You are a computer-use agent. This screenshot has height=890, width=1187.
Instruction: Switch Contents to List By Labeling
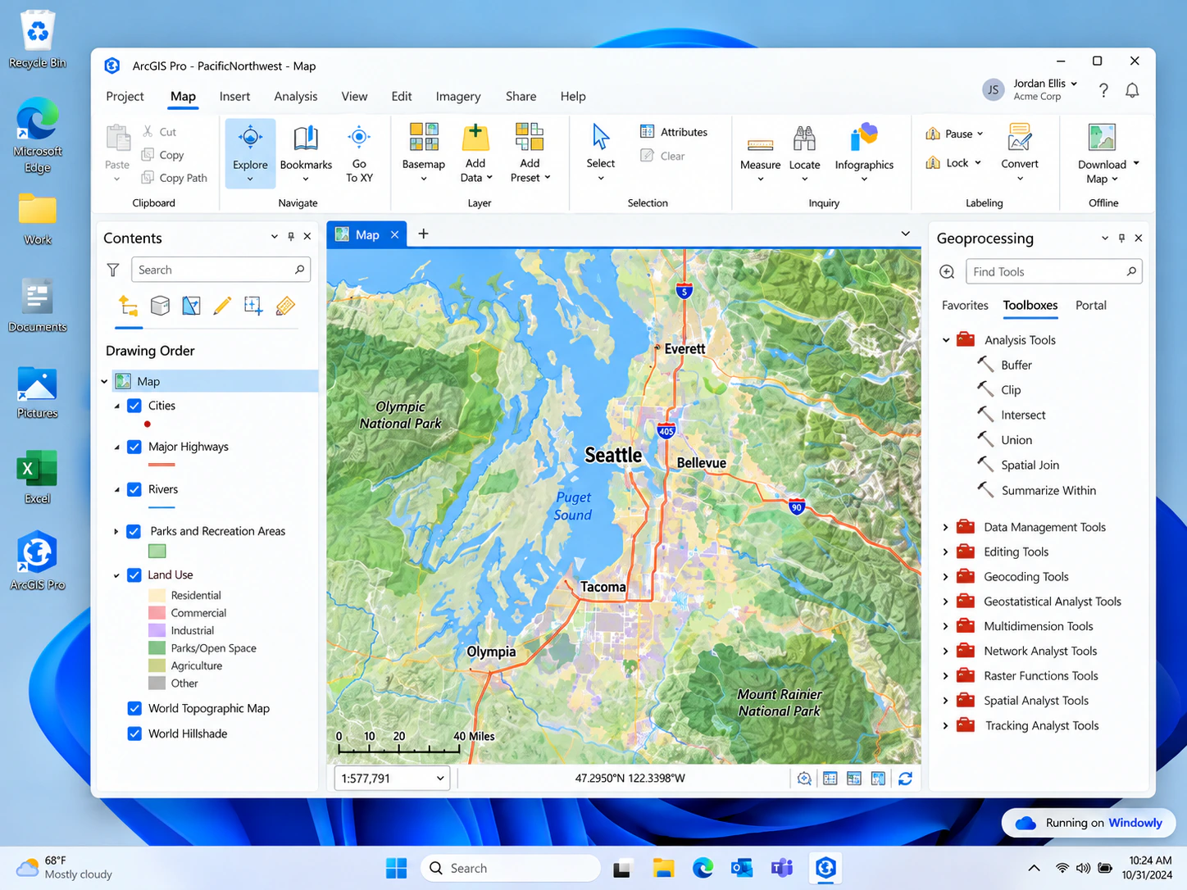point(285,306)
